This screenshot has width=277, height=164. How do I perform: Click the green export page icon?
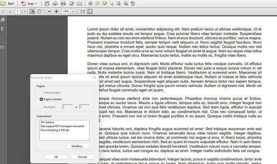126,3
